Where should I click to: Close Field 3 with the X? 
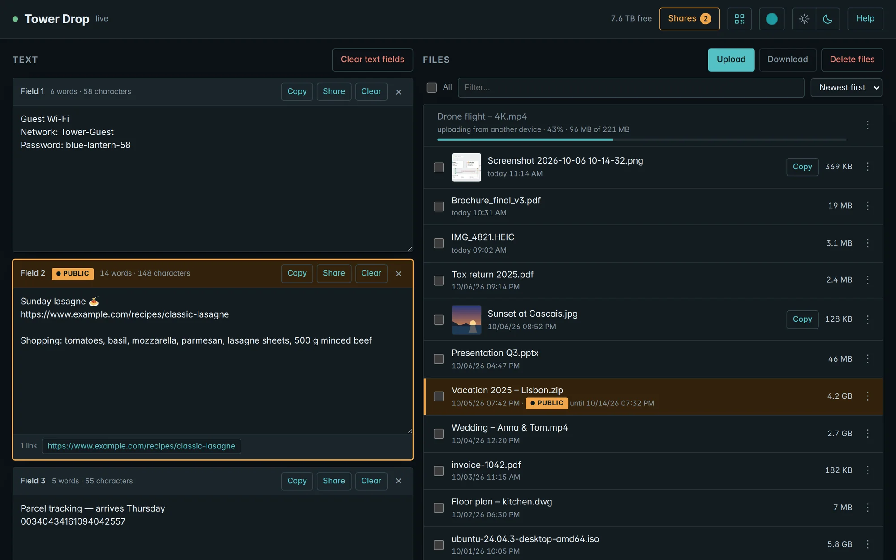click(399, 481)
